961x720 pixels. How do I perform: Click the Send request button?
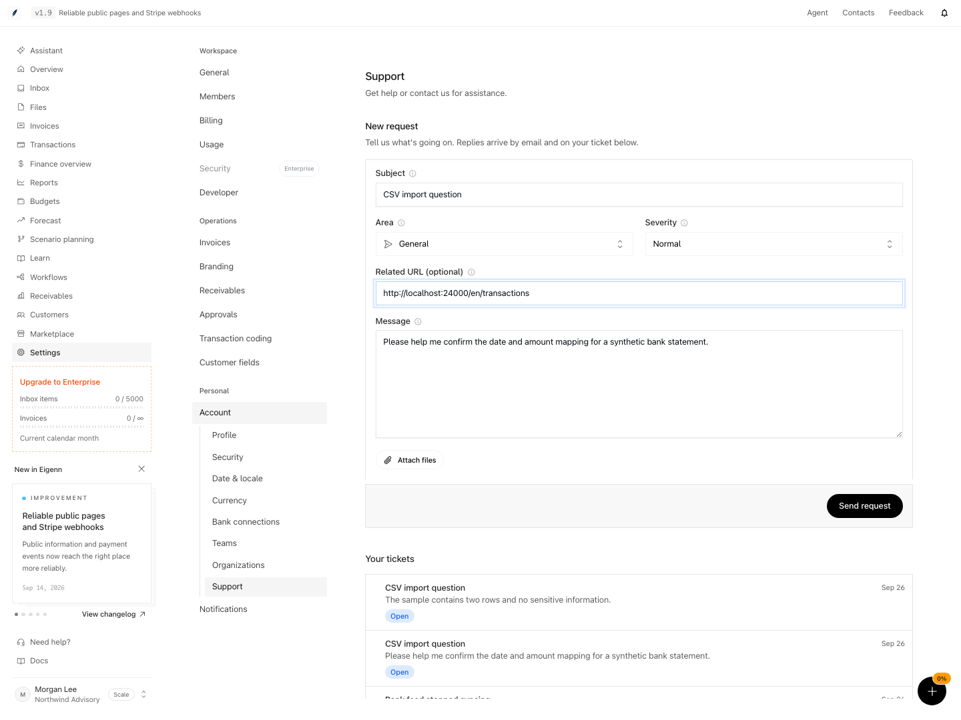tap(865, 506)
